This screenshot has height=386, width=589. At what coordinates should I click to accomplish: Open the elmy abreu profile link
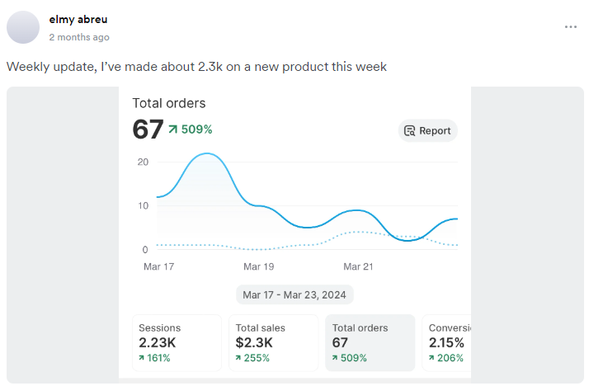tap(78, 19)
